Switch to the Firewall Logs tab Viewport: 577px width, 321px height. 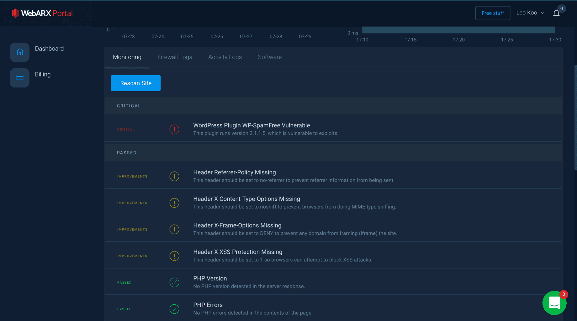[x=175, y=57]
